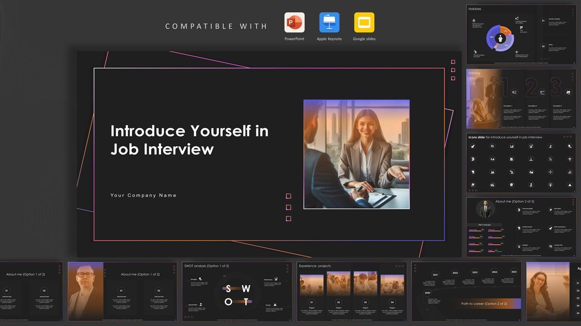Click the man's circular portrait in About me slide
581x326 pixels.
coord(486,209)
